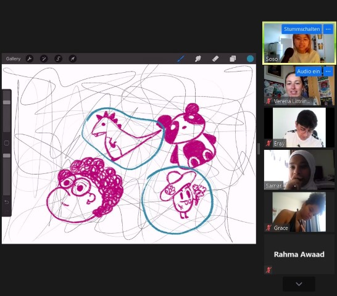Click the Stummschalten button on Soso
The image size is (337, 296).
tap(302, 29)
